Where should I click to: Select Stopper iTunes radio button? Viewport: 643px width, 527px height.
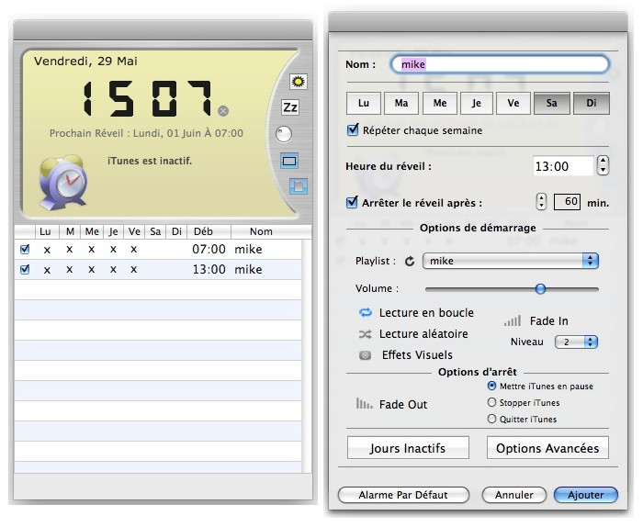pos(491,402)
